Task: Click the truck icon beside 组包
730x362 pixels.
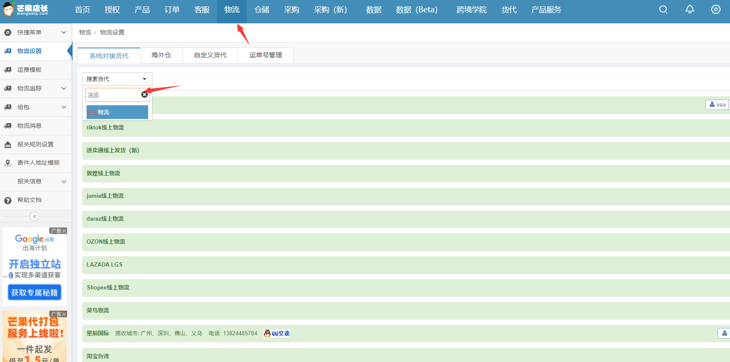Action: 8,107
